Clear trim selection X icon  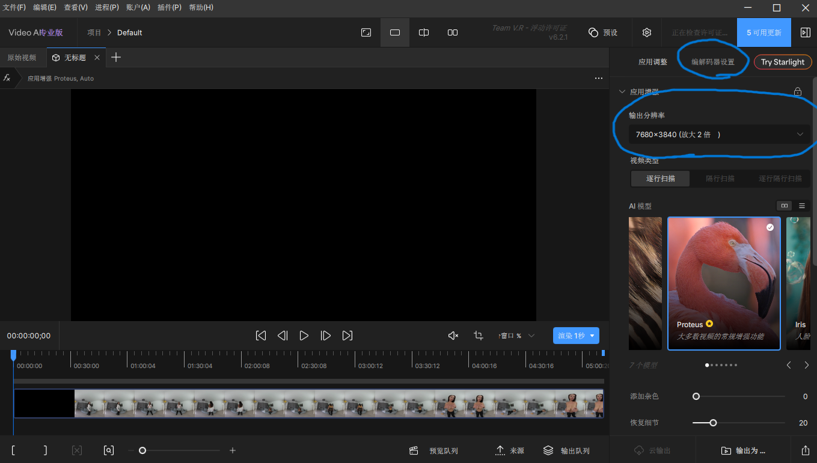pyautogui.click(x=77, y=450)
